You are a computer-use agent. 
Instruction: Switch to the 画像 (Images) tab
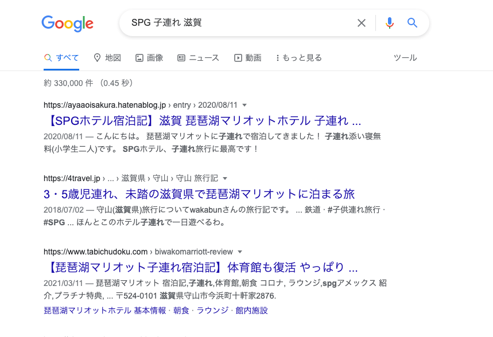coord(149,58)
